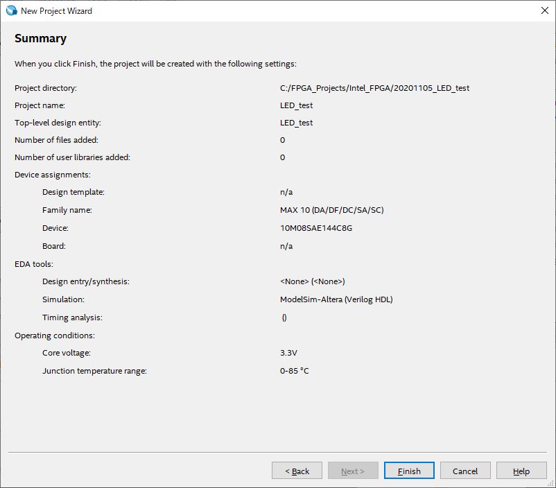Open Help for the wizard
Image resolution: width=556 pixels, height=488 pixels.
click(521, 471)
